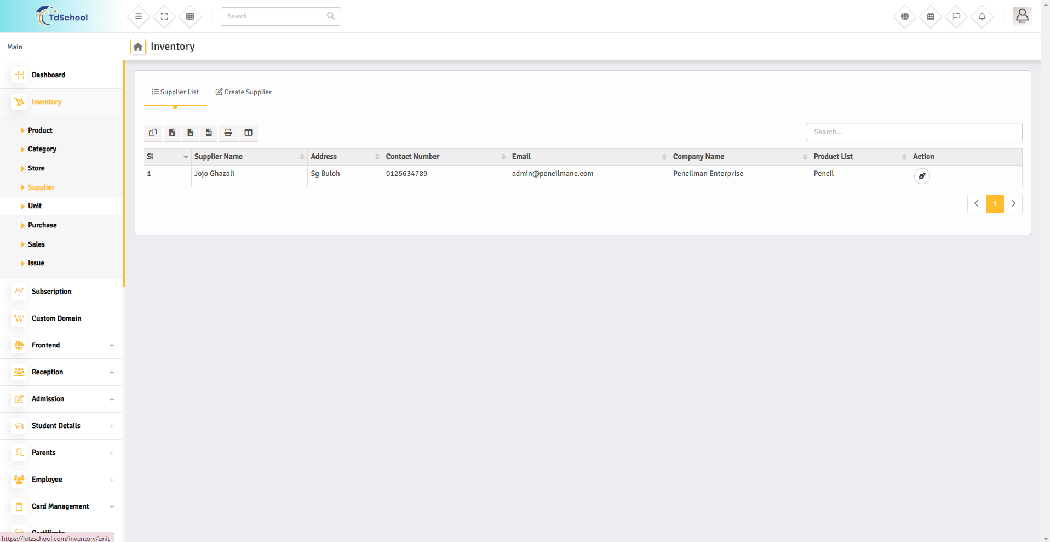Switch to the Create Supplier tab
Viewport: 1050px width, 542px height.
[243, 92]
